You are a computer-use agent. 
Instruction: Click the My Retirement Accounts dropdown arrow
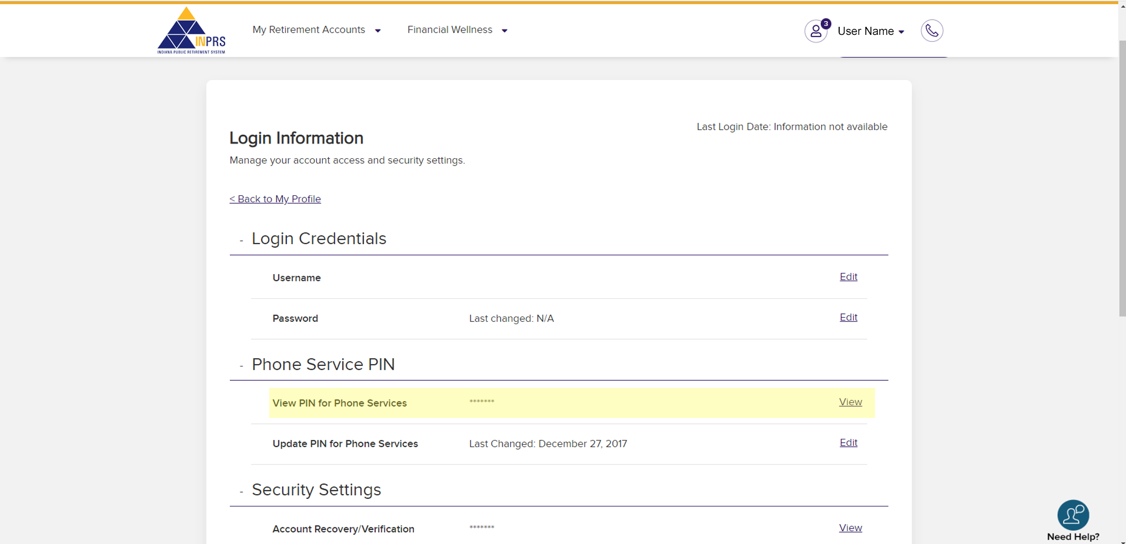[377, 31]
